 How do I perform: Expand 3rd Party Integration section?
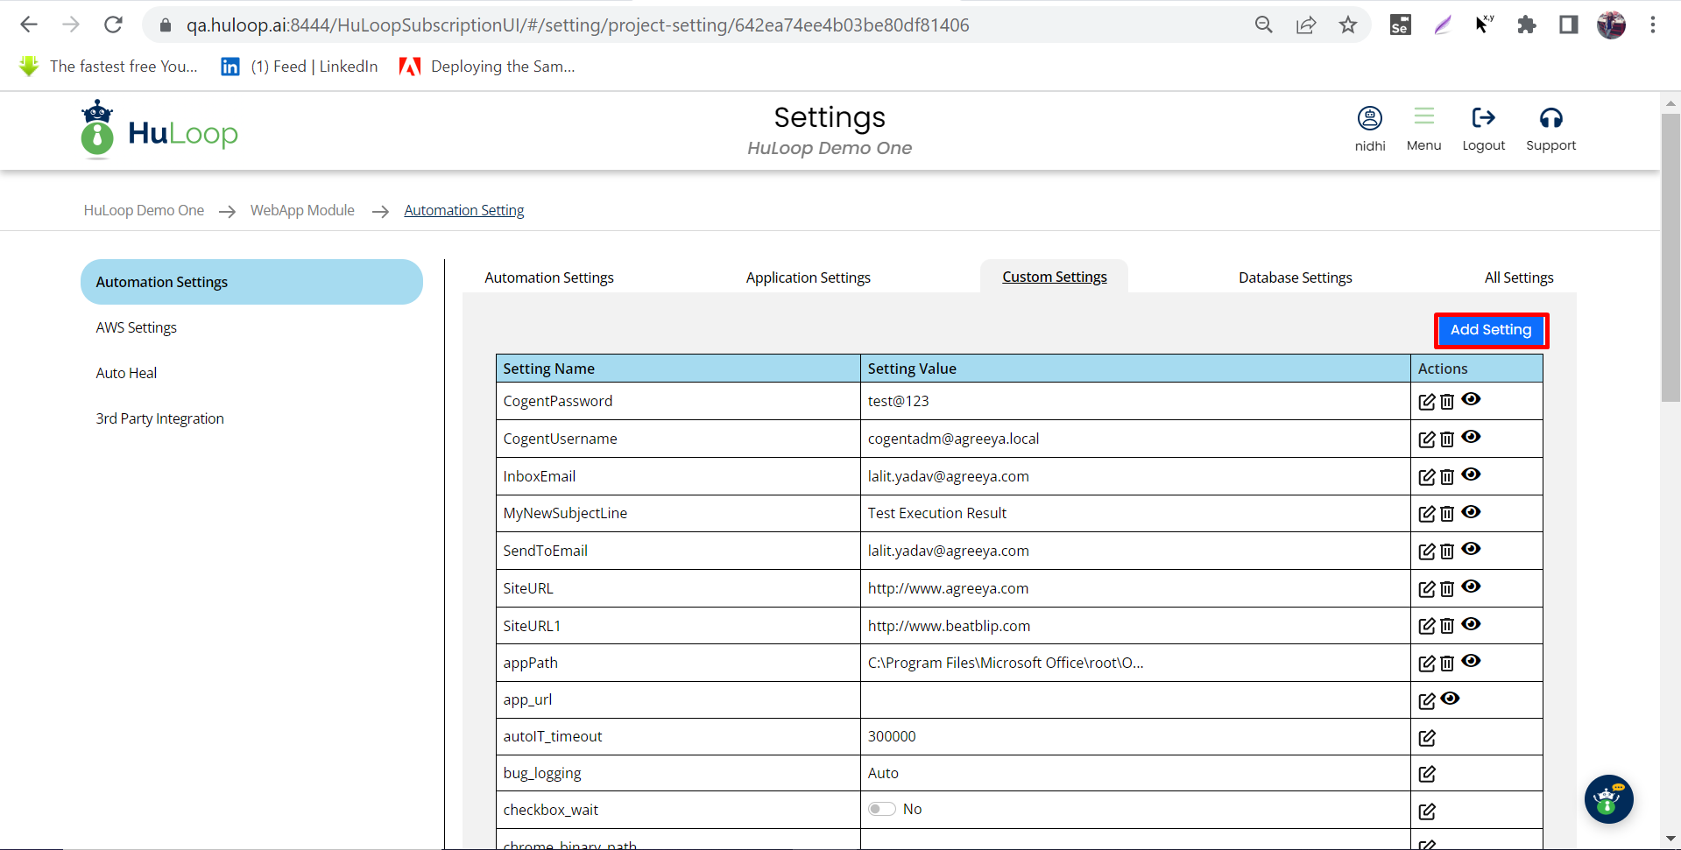click(x=160, y=418)
